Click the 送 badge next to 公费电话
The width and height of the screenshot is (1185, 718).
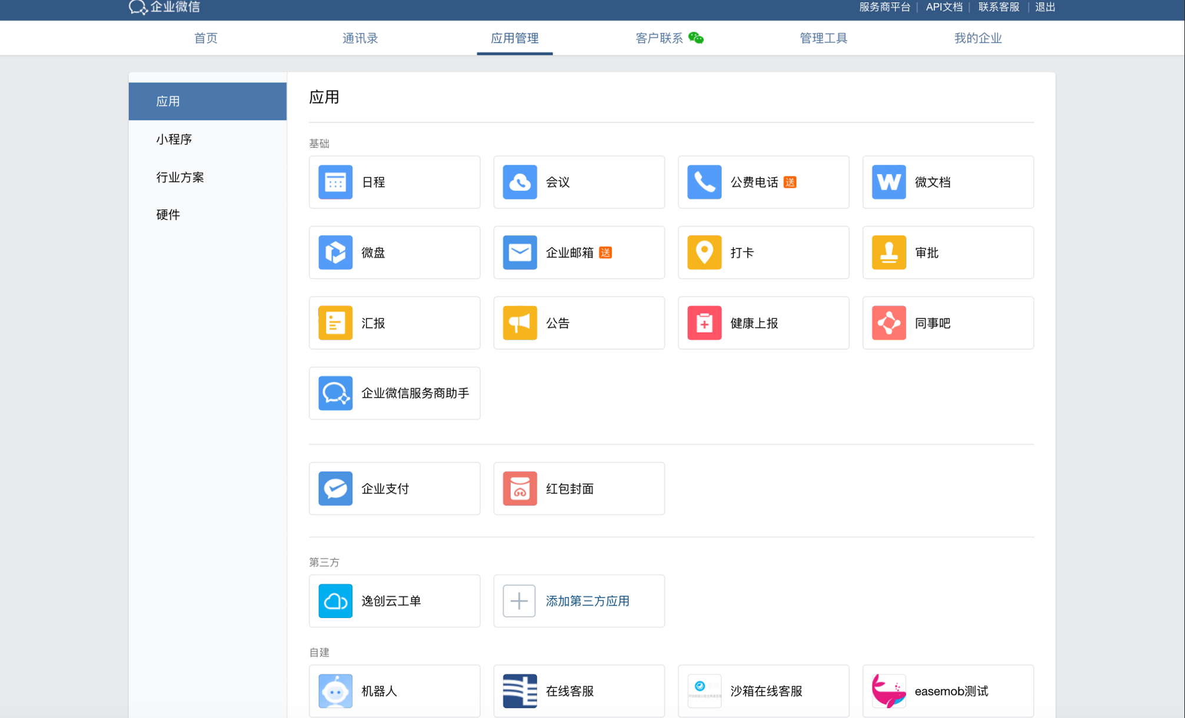[x=790, y=182]
